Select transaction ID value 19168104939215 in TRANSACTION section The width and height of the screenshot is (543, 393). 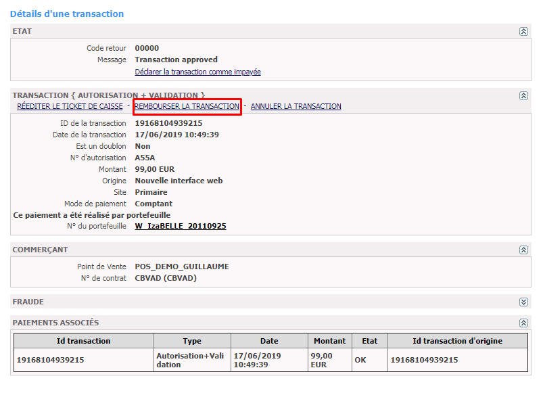point(168,123)
